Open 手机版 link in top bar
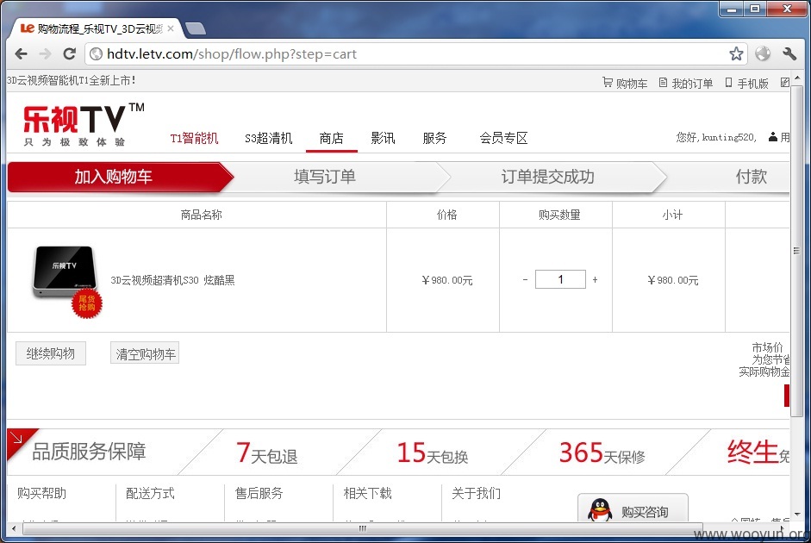The image size is (811, 543). pos(746,83)
